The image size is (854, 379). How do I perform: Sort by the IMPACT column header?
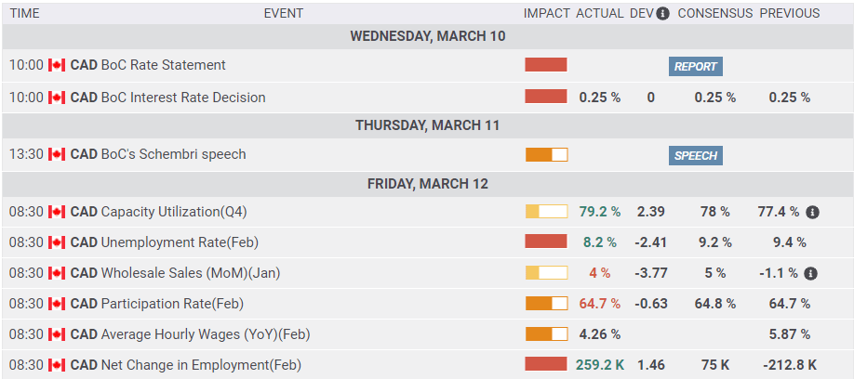546,14
